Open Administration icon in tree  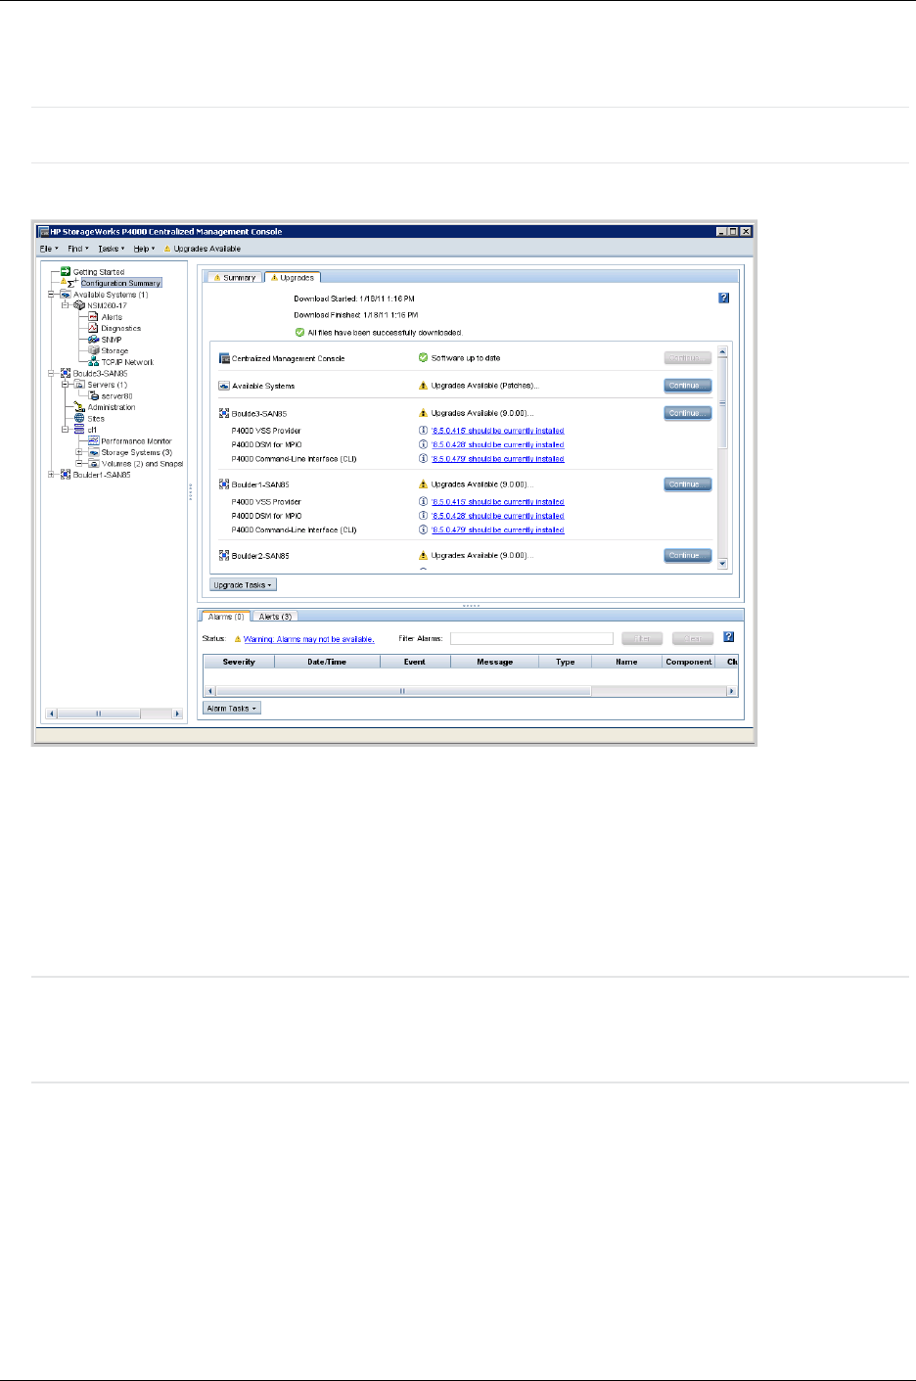pyautogui.click(x=79, y=407)
